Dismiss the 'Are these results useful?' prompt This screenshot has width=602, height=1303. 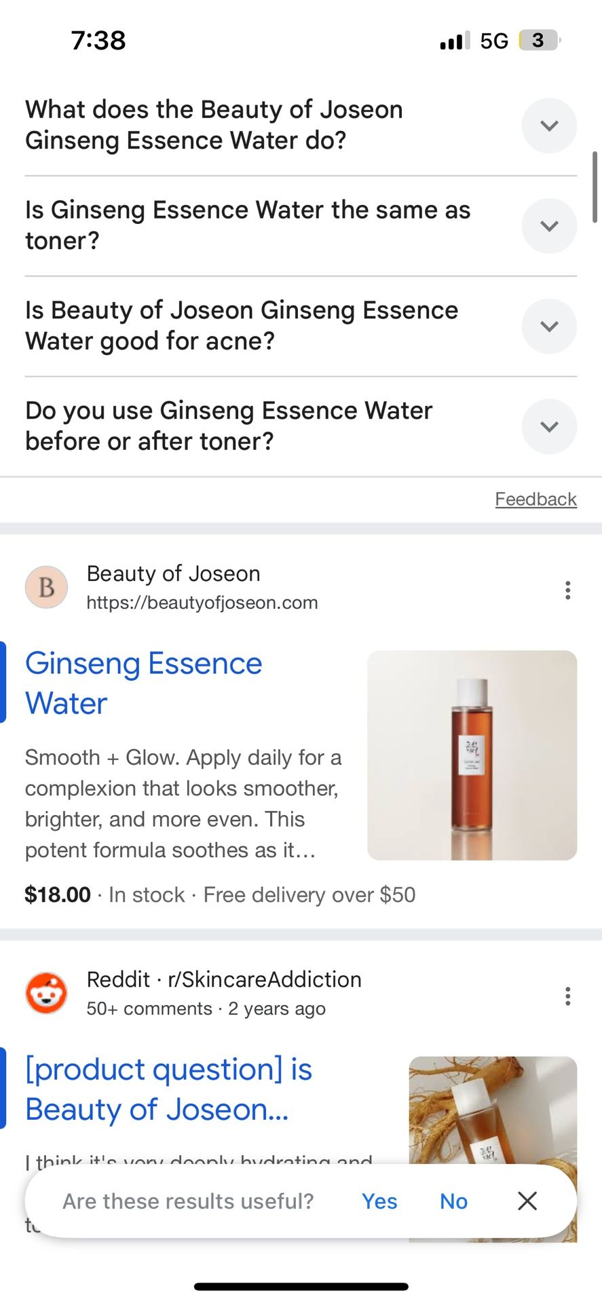coord(527,1201)
